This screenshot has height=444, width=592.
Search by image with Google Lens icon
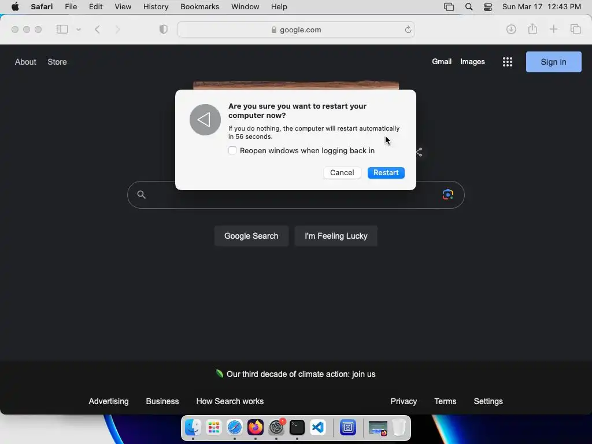pos(448,194)
